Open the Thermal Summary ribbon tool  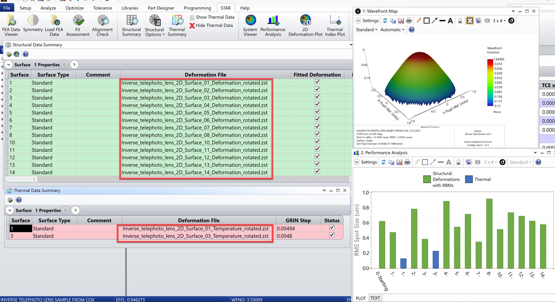[177, 26]
